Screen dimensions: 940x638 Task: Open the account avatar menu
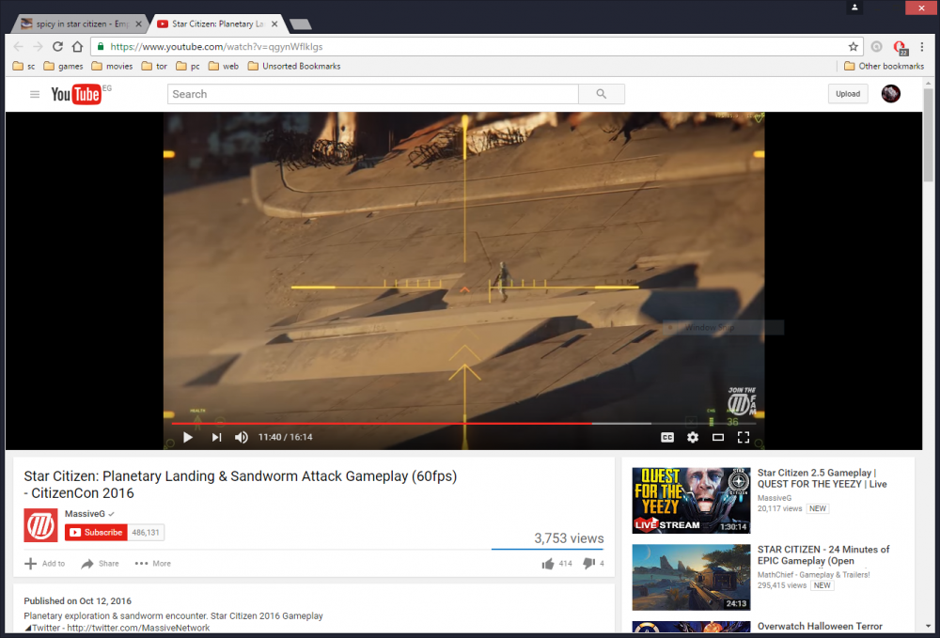(x=891, y=93)
